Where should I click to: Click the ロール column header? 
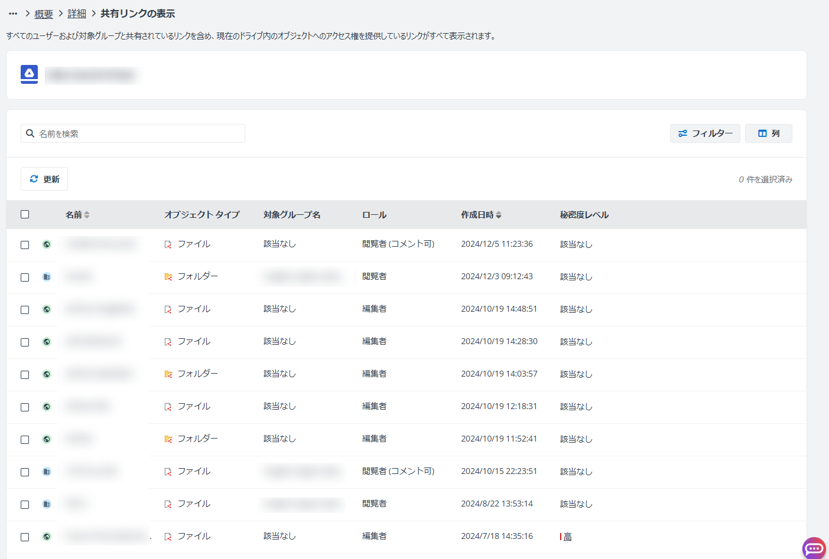(x=374, y=215)
